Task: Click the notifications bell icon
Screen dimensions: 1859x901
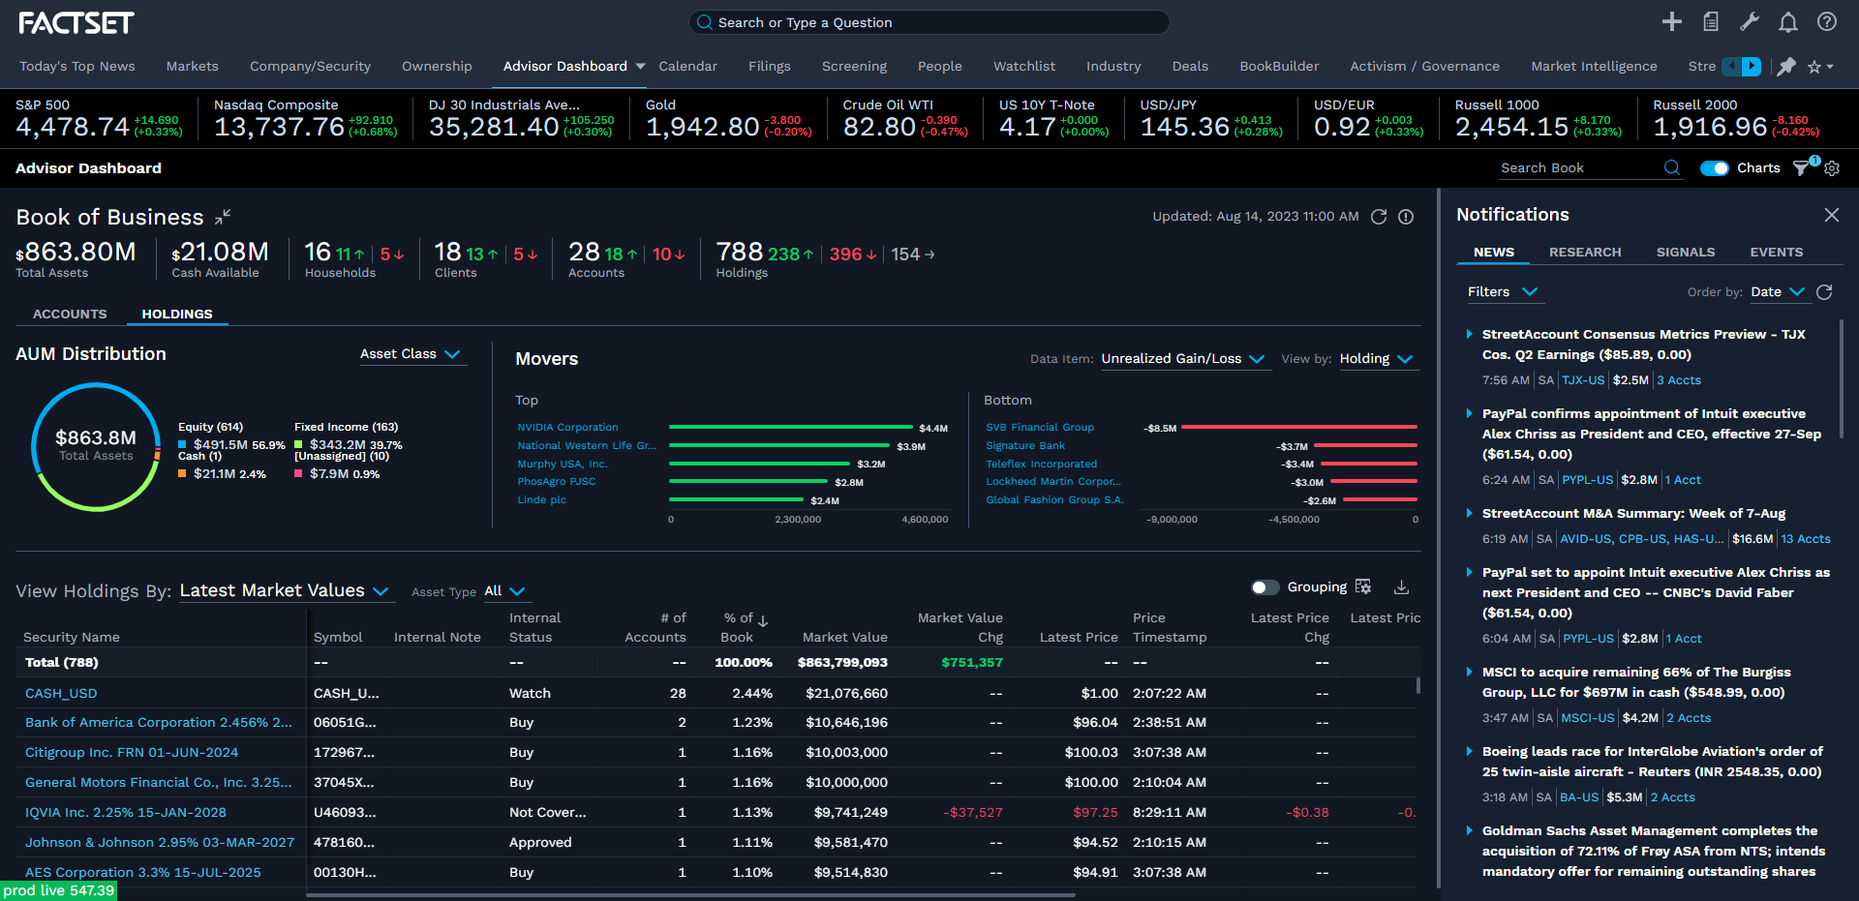Action: click(1787, 22)
